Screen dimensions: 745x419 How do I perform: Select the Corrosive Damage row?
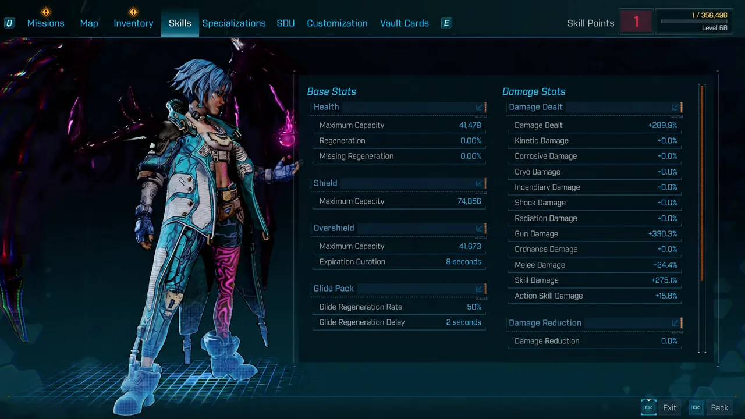pyautogui.click(x=595, y=156)
